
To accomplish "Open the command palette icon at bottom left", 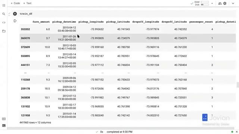I will [x=4, y=119].
